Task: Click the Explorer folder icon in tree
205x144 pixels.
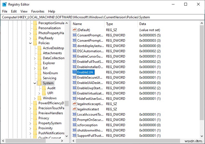Action: click(x=40, y=63)
